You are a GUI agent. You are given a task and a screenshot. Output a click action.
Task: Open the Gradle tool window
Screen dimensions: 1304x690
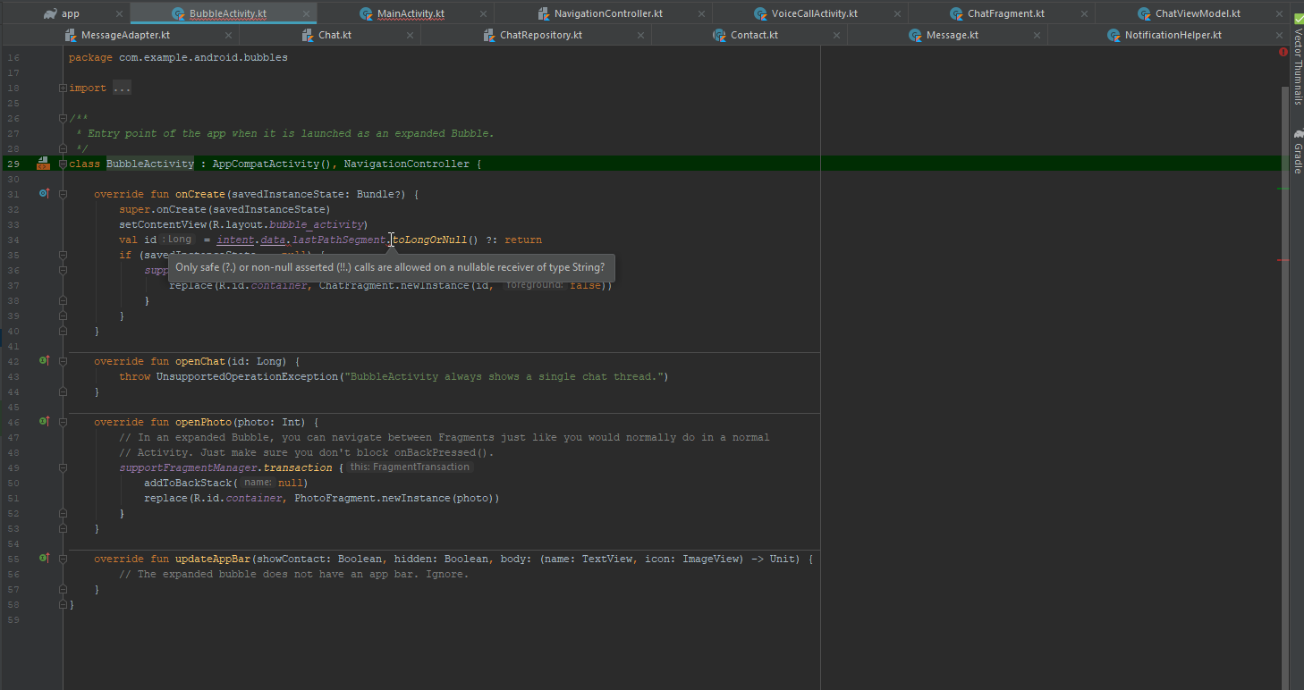click(x=1298, y=152)
